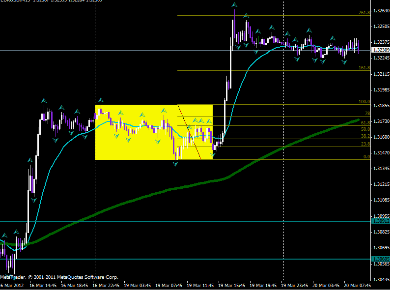
Task: Click the 1.30825 price scale label
Action: (x=382, y=232)
